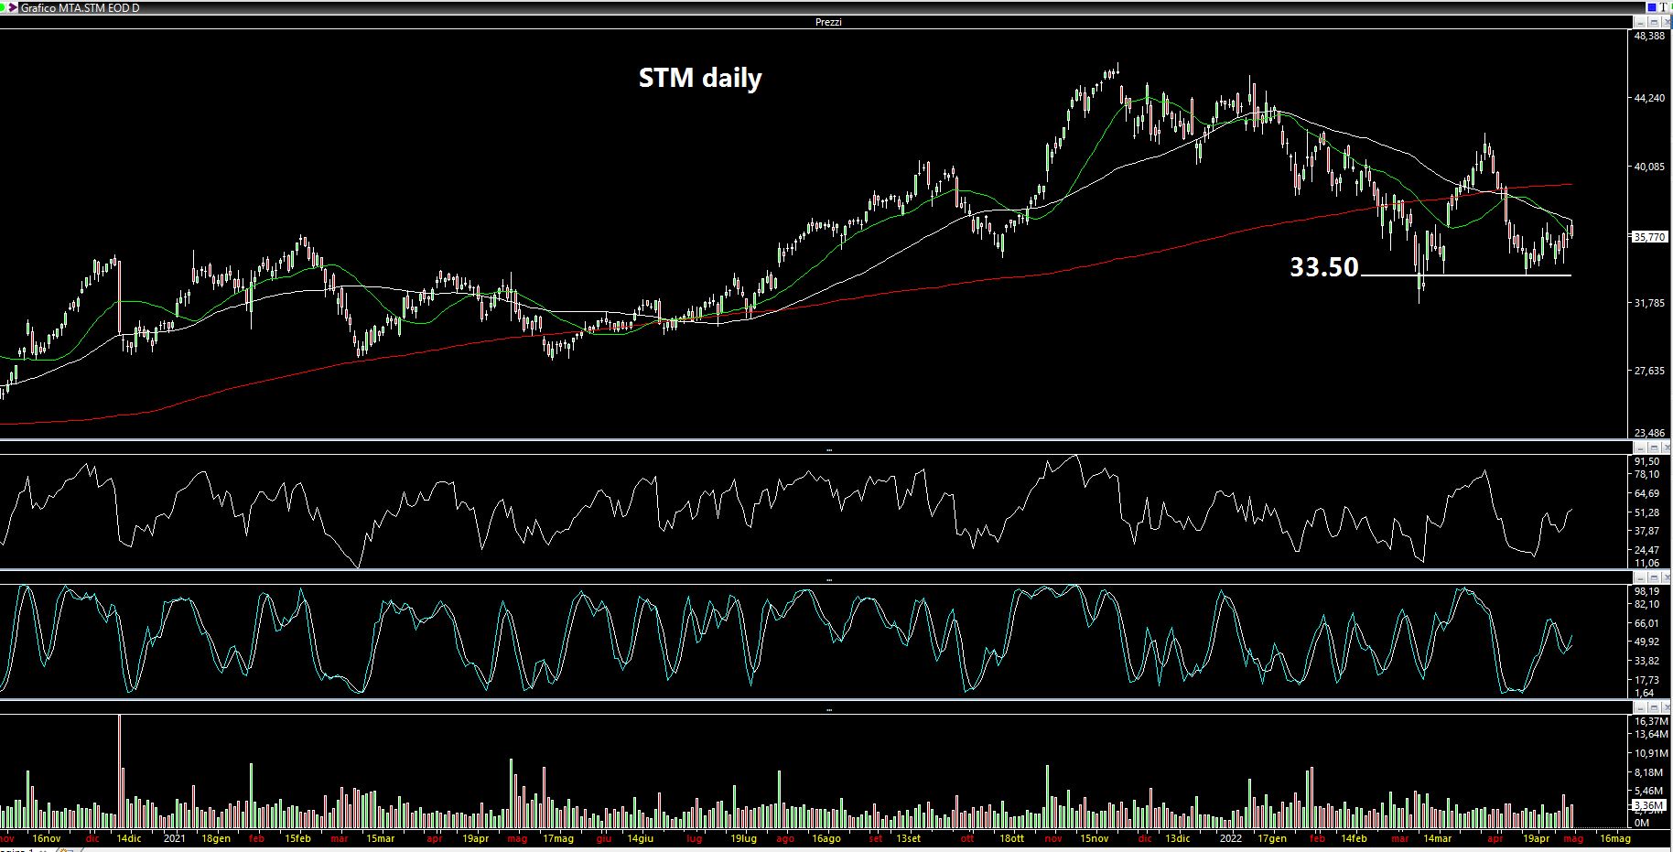Click the 13set date label on time axis

(908, 838)
